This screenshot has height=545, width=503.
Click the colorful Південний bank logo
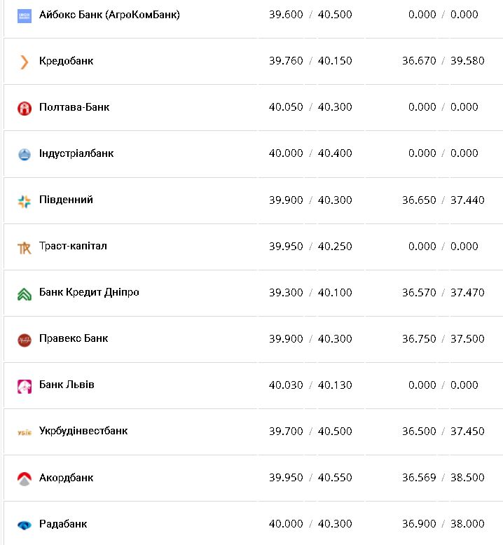coord(25,201)
